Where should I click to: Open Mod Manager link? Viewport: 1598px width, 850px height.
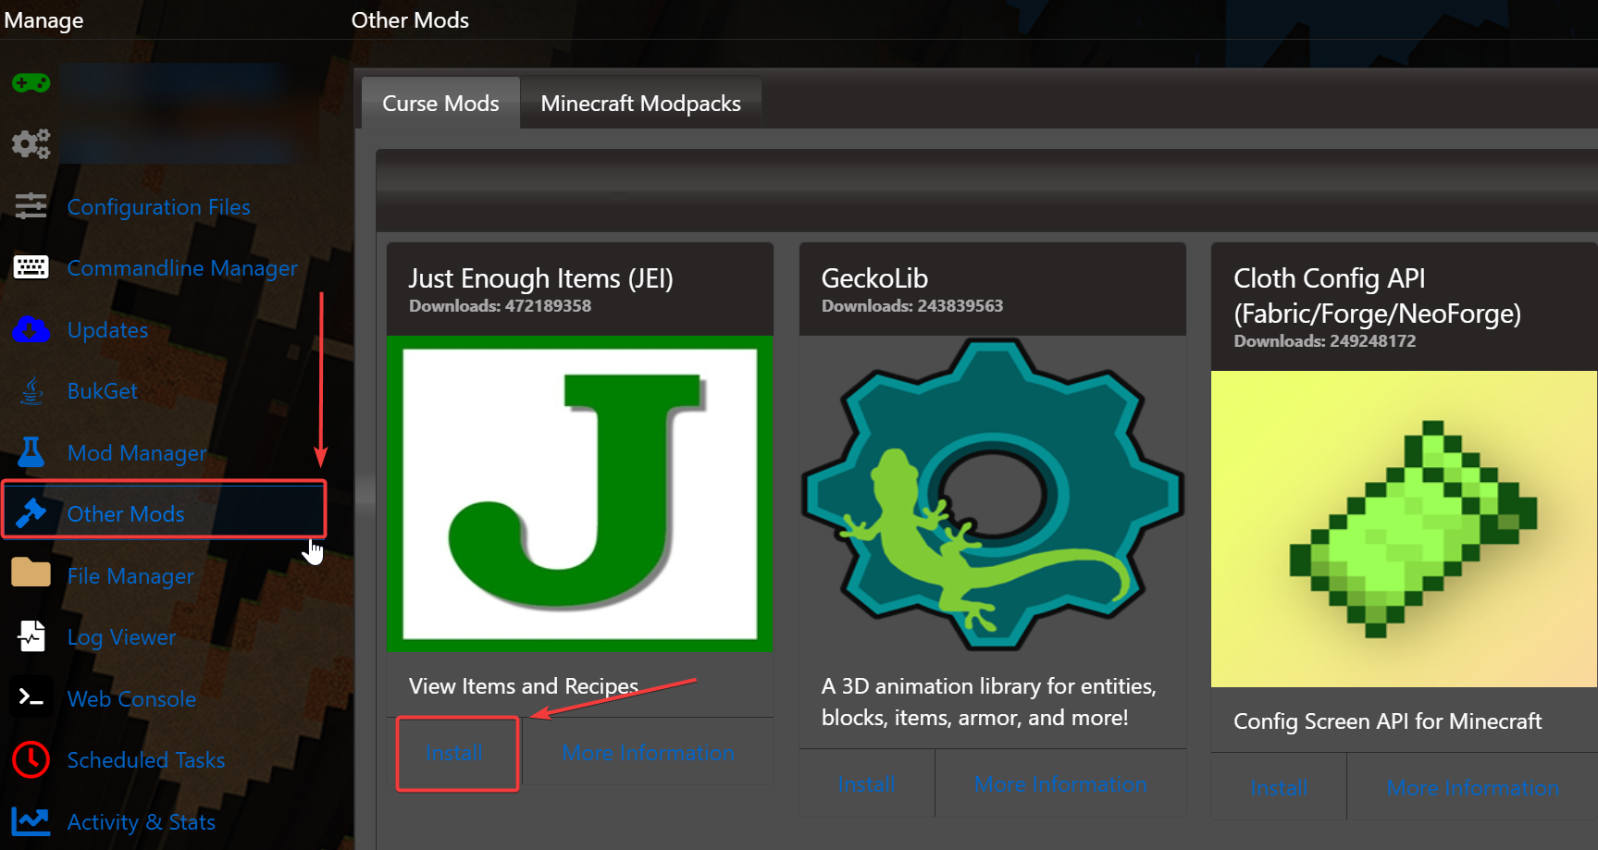[137, 453]
